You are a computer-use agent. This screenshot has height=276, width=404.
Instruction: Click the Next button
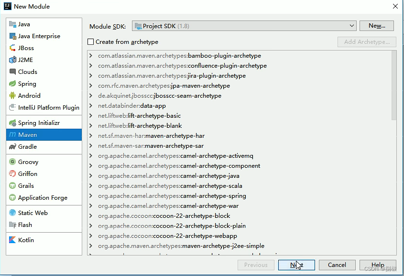[296, 265]
